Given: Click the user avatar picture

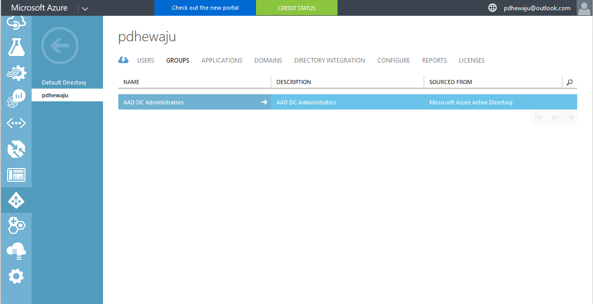Looking at the screenshot, I should 585,8.
